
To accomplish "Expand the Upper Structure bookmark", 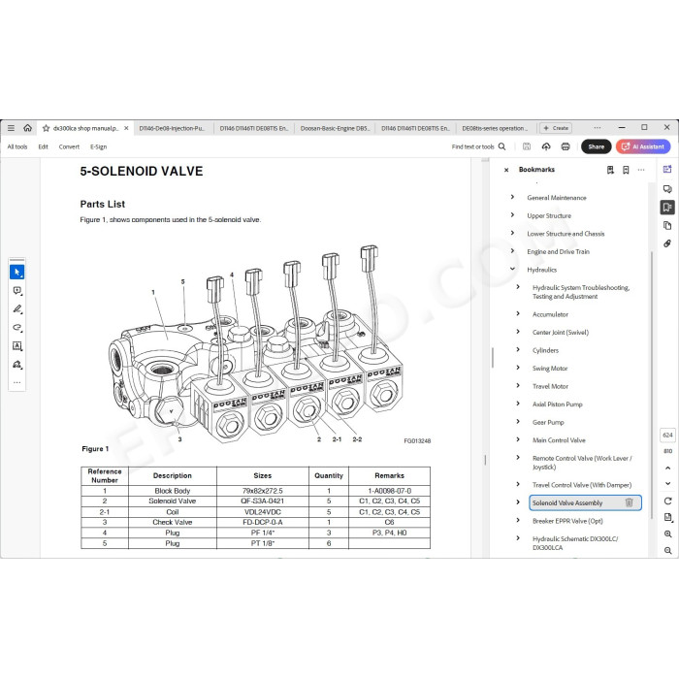I will [x=513, y=214].
